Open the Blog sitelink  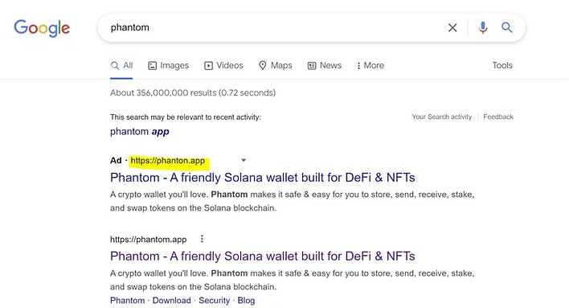[246, 301]
